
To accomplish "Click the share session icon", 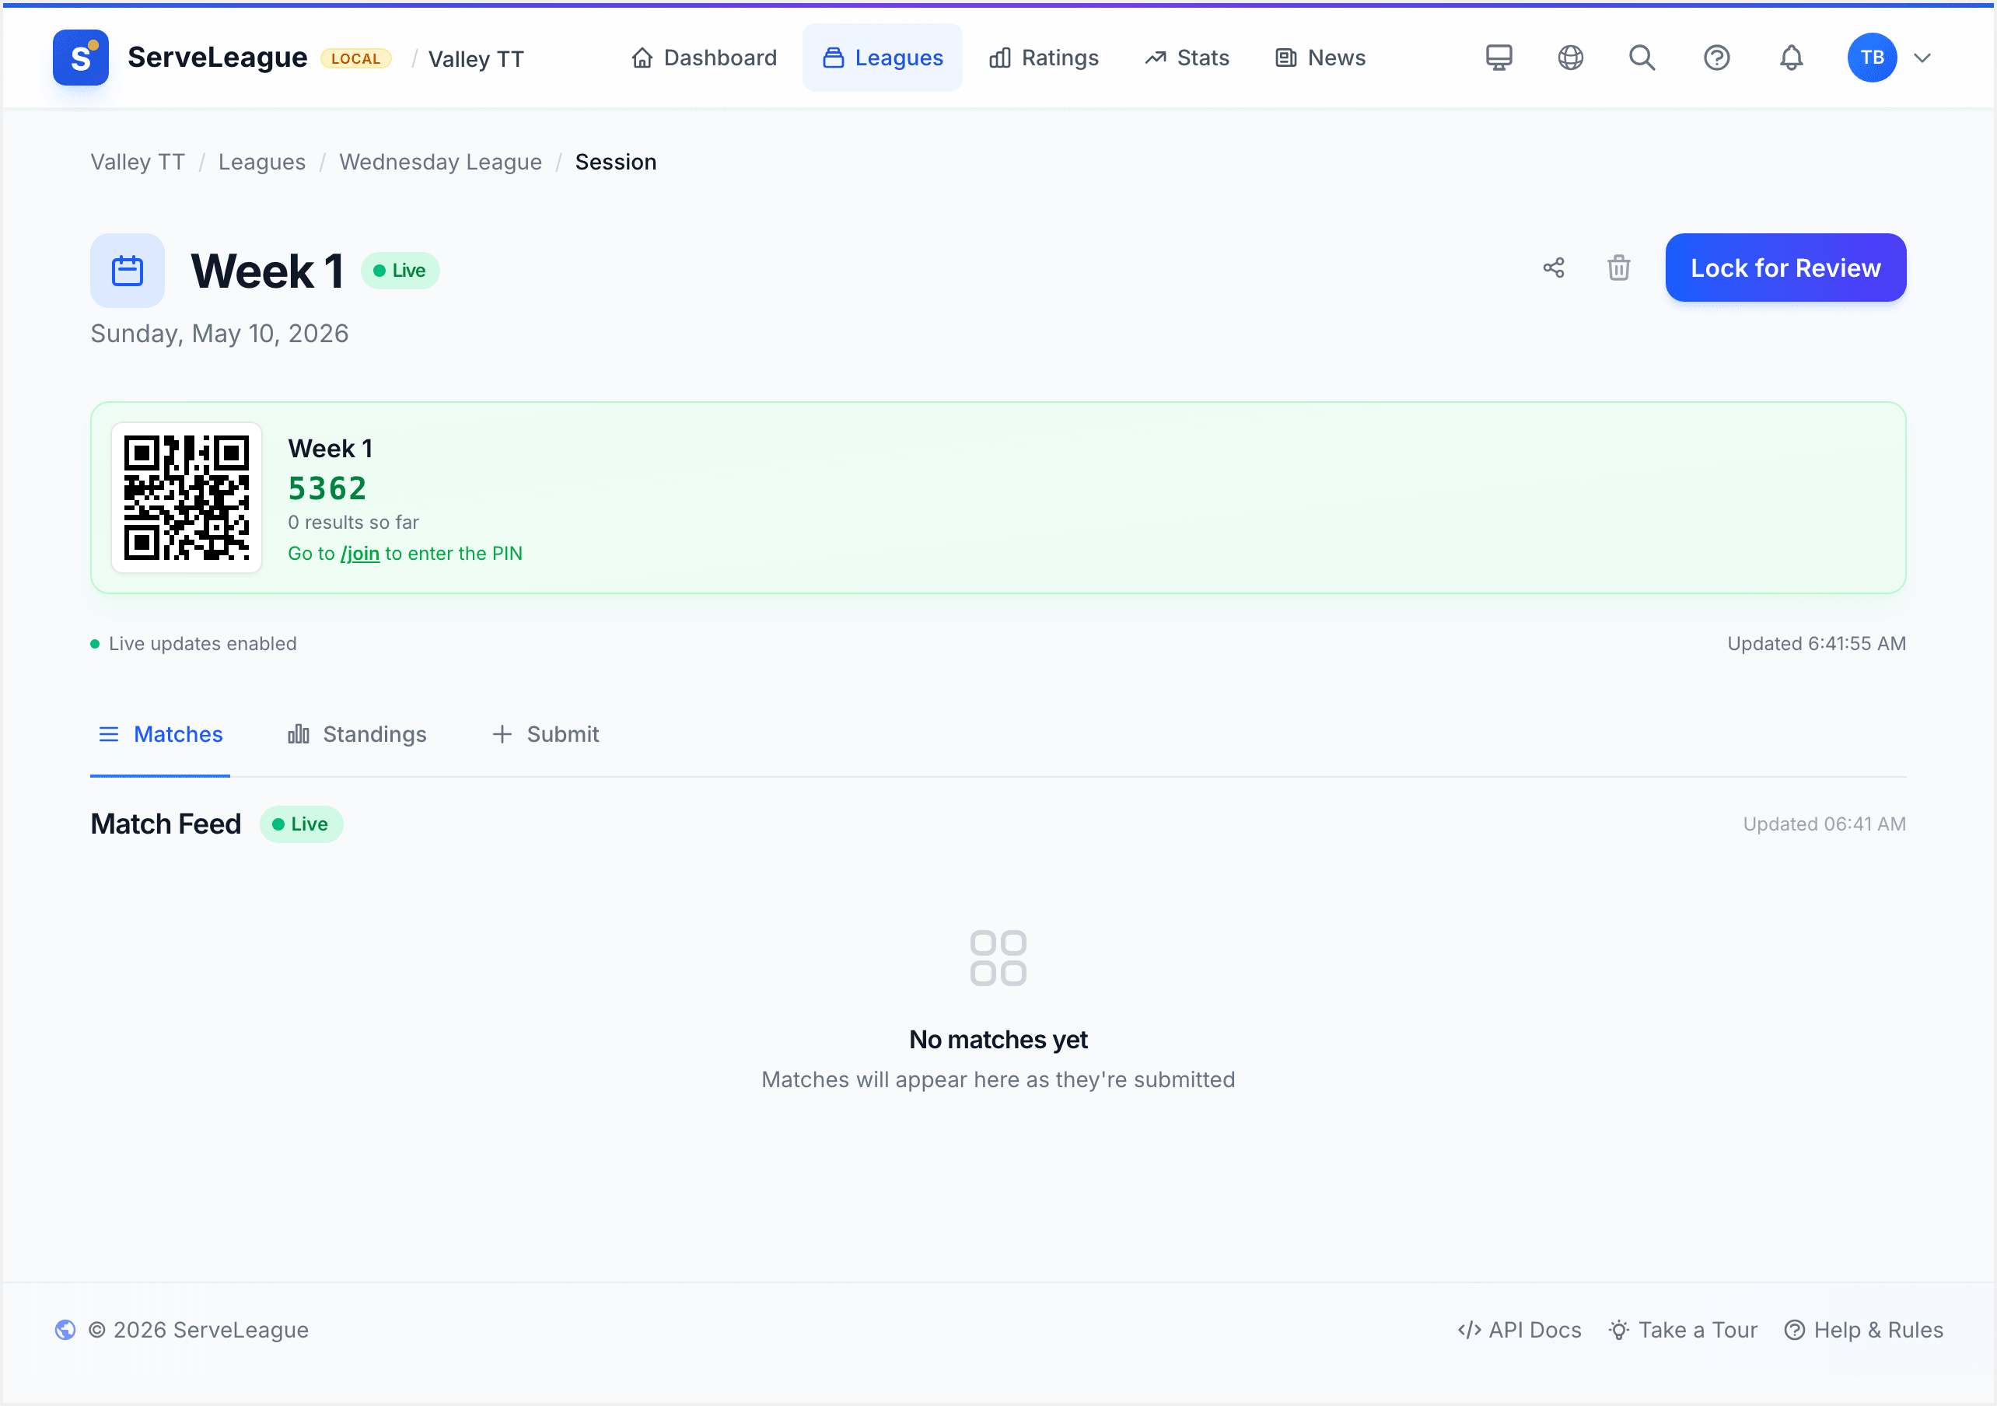I will (1554, 268).
